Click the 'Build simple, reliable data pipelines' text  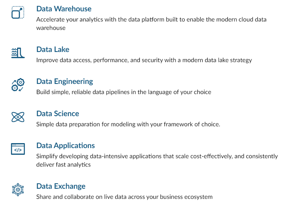click(x=124, y=92)
